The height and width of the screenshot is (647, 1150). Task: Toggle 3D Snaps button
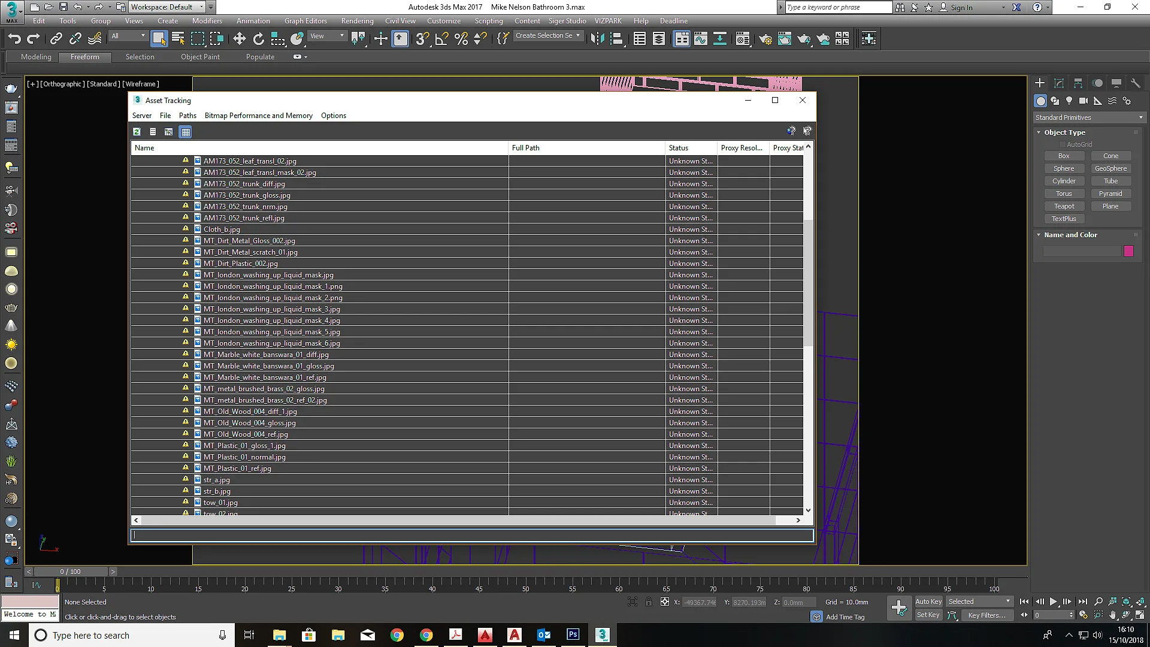coord(422,39)
